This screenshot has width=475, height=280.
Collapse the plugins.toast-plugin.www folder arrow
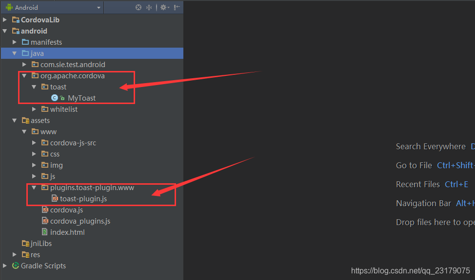pos(34,188)
